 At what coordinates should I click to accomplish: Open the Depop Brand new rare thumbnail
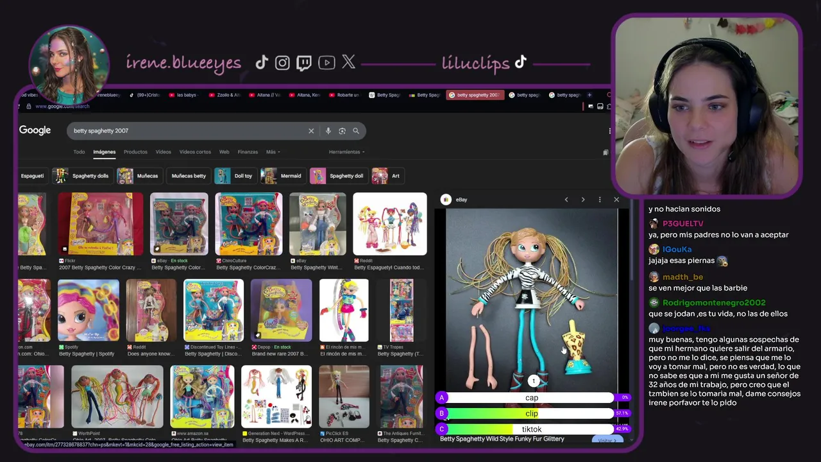click(x=281, y=310)
